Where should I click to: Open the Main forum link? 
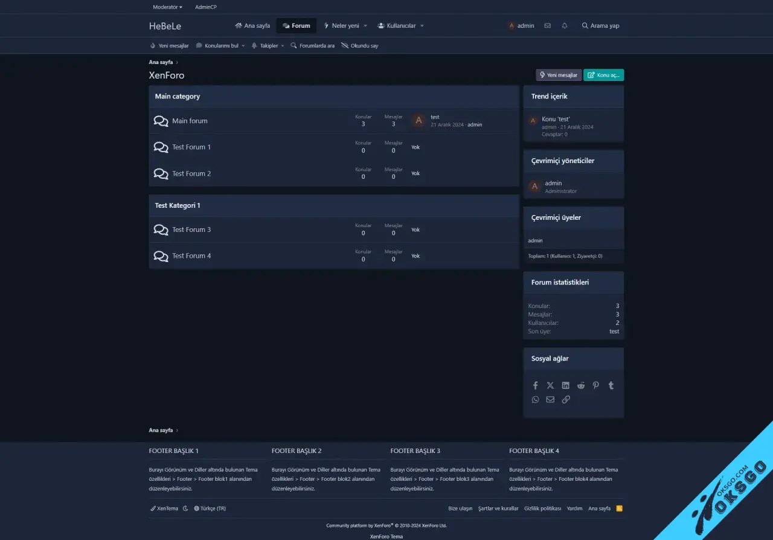(x=190, y=121)
